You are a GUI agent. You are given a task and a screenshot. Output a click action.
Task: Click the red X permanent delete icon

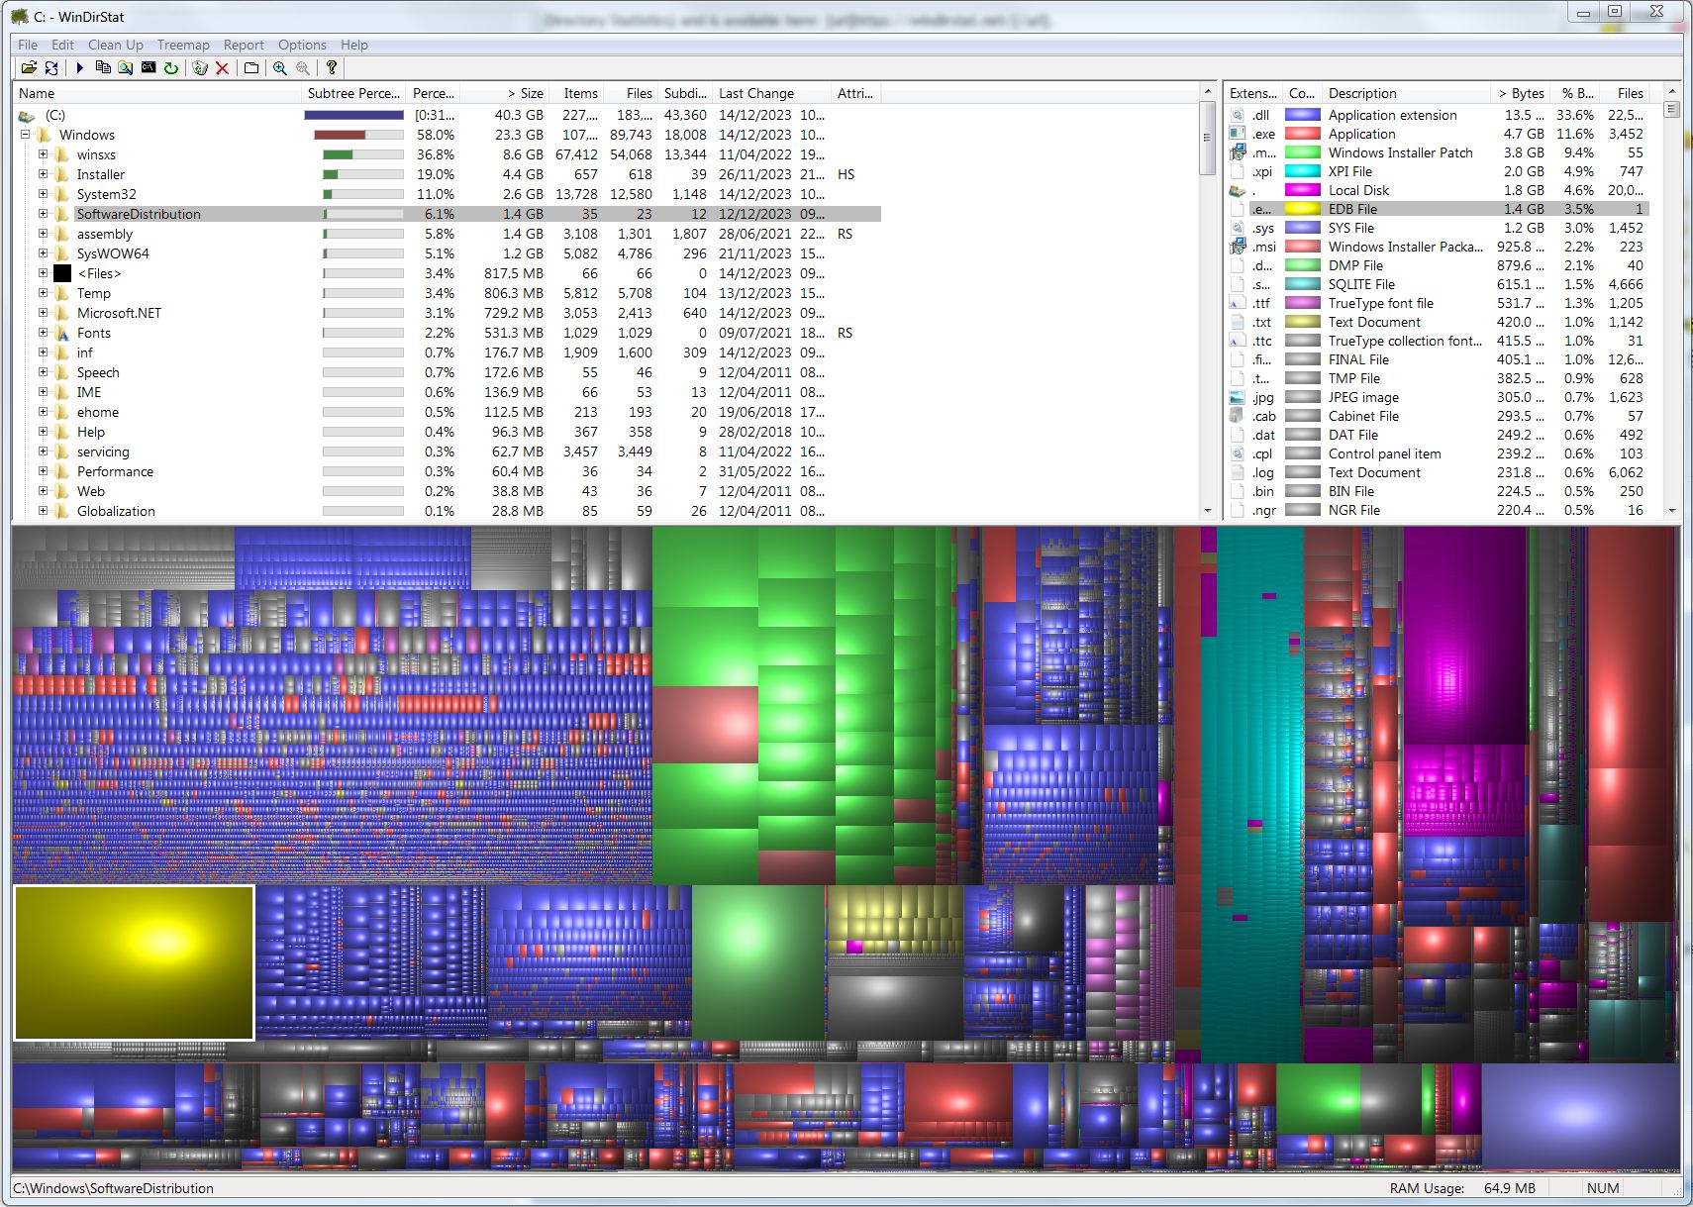coord(223,67)
